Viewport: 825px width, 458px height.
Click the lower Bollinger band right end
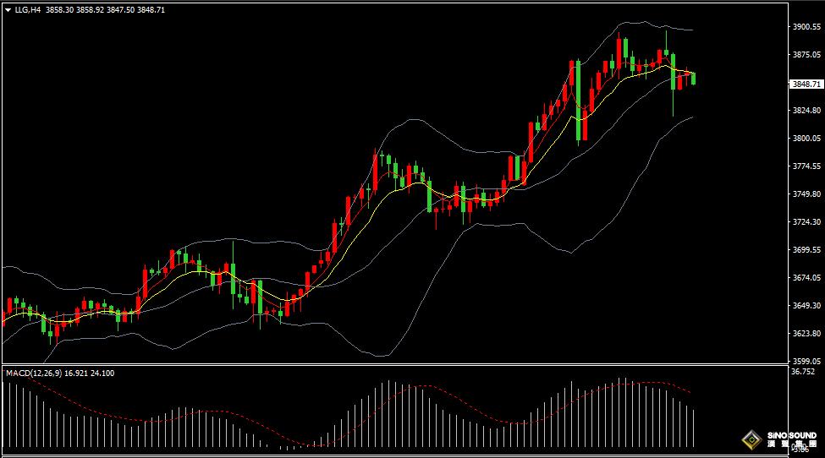tap(692, 117)
